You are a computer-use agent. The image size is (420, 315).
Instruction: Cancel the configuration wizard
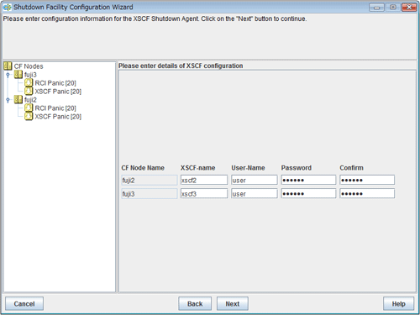24,303
